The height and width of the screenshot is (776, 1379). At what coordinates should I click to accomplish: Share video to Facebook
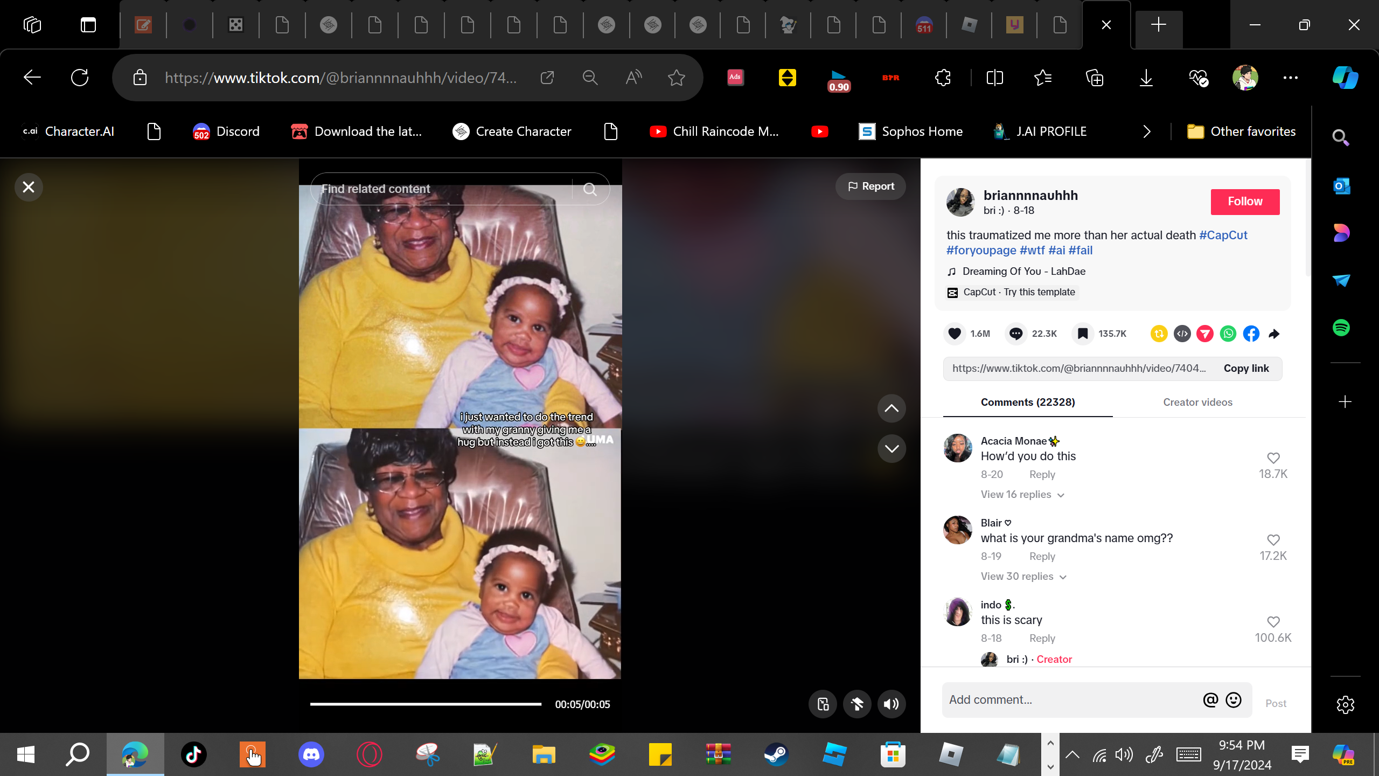[x=1251, y=334]
